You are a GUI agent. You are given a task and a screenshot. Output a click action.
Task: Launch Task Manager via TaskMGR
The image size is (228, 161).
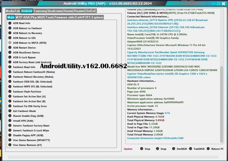click(197, 149)
